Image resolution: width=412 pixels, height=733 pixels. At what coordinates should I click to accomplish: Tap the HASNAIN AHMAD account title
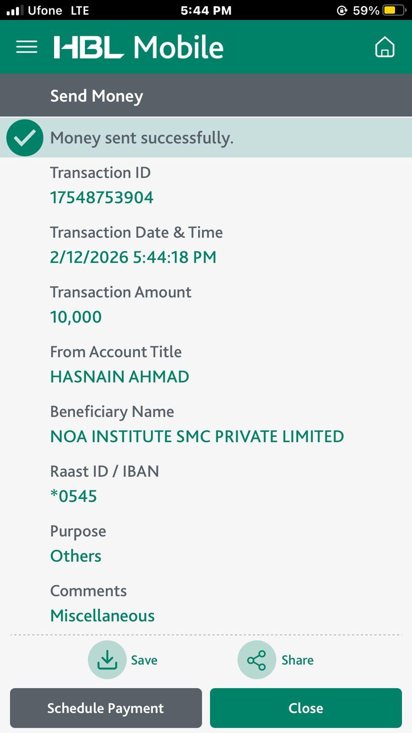119,377
